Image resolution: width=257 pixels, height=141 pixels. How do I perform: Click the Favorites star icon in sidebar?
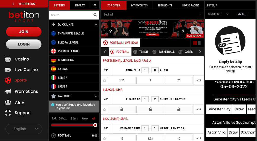[53, 96]
